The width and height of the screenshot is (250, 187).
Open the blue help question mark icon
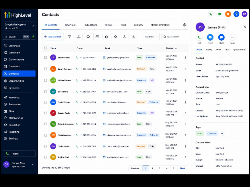[236, 14]
